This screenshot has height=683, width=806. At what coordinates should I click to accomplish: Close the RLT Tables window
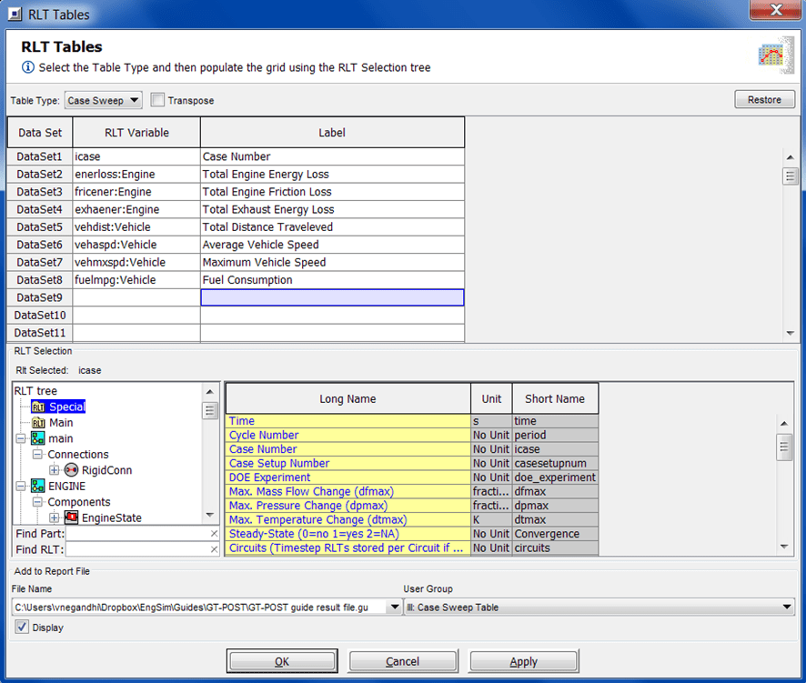pos(776,10)
